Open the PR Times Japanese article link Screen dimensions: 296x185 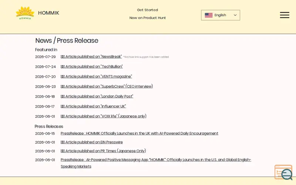103,151
